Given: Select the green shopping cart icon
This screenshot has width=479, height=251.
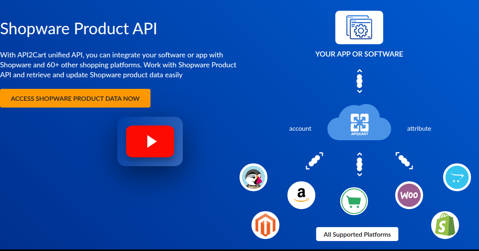Looking at the screenshot, I should (x=354, y=201).
